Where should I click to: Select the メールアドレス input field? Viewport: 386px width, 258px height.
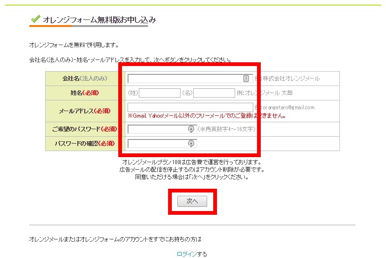point(190,107)
